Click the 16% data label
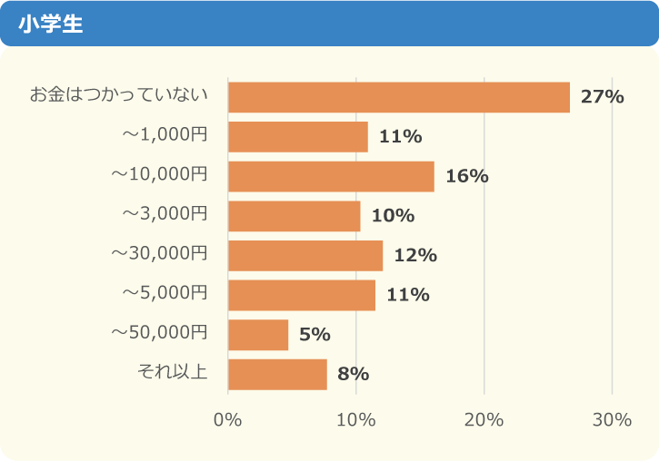Screen dimensions: 659x461 467,176
